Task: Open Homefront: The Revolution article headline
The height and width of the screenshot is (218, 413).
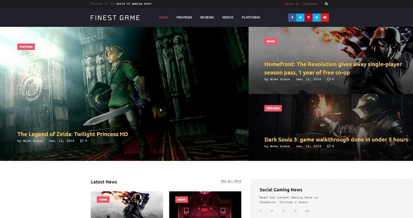Action: (x=333, y=68)
